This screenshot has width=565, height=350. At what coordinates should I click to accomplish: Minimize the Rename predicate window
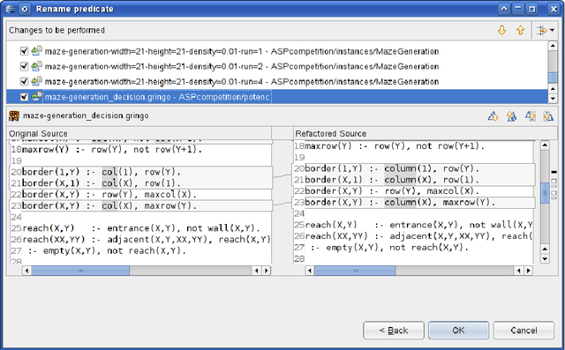[x=518, y=9]
